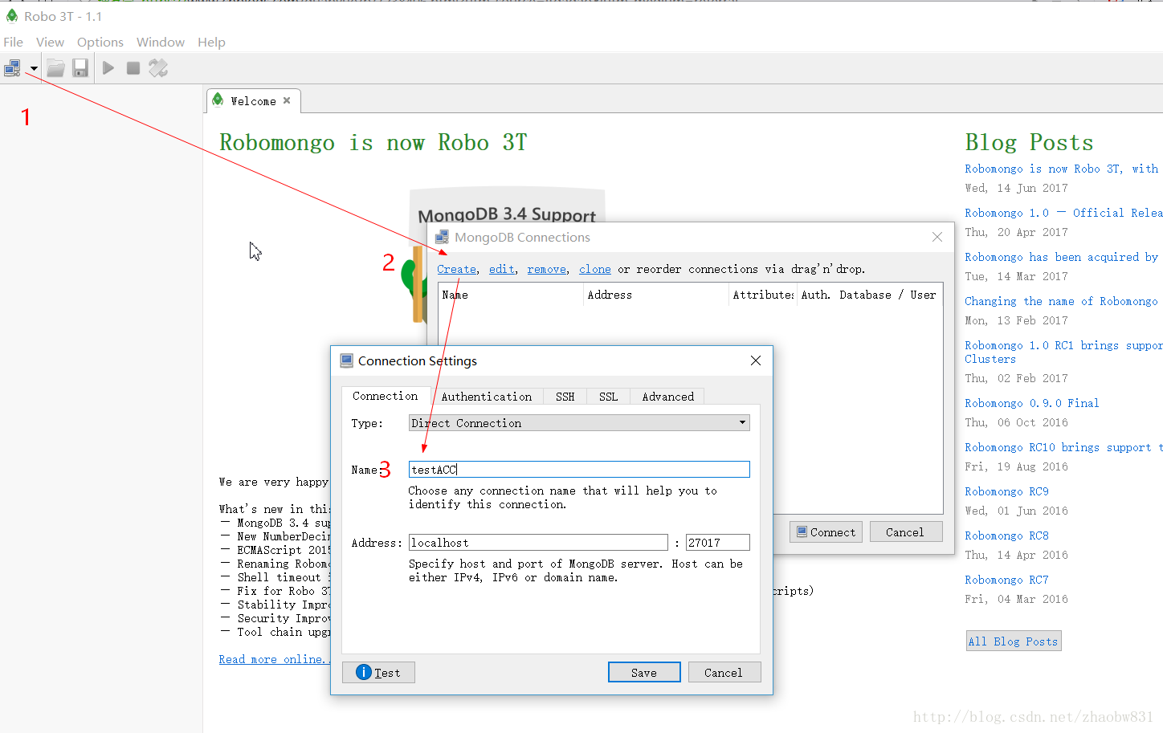
Task: Click Connect button in MongoDB Connections
Action: pos(826,532)
